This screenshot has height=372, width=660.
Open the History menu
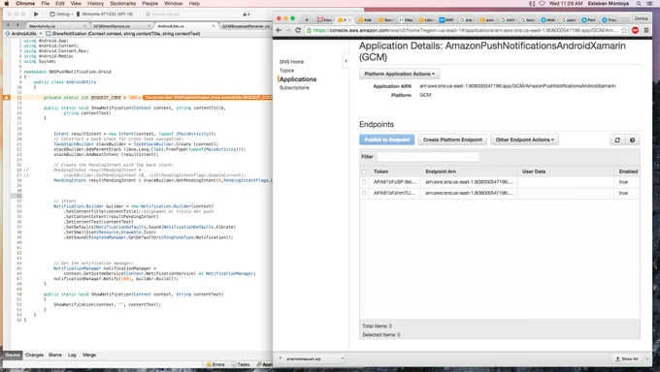click(x=95, y=3)
